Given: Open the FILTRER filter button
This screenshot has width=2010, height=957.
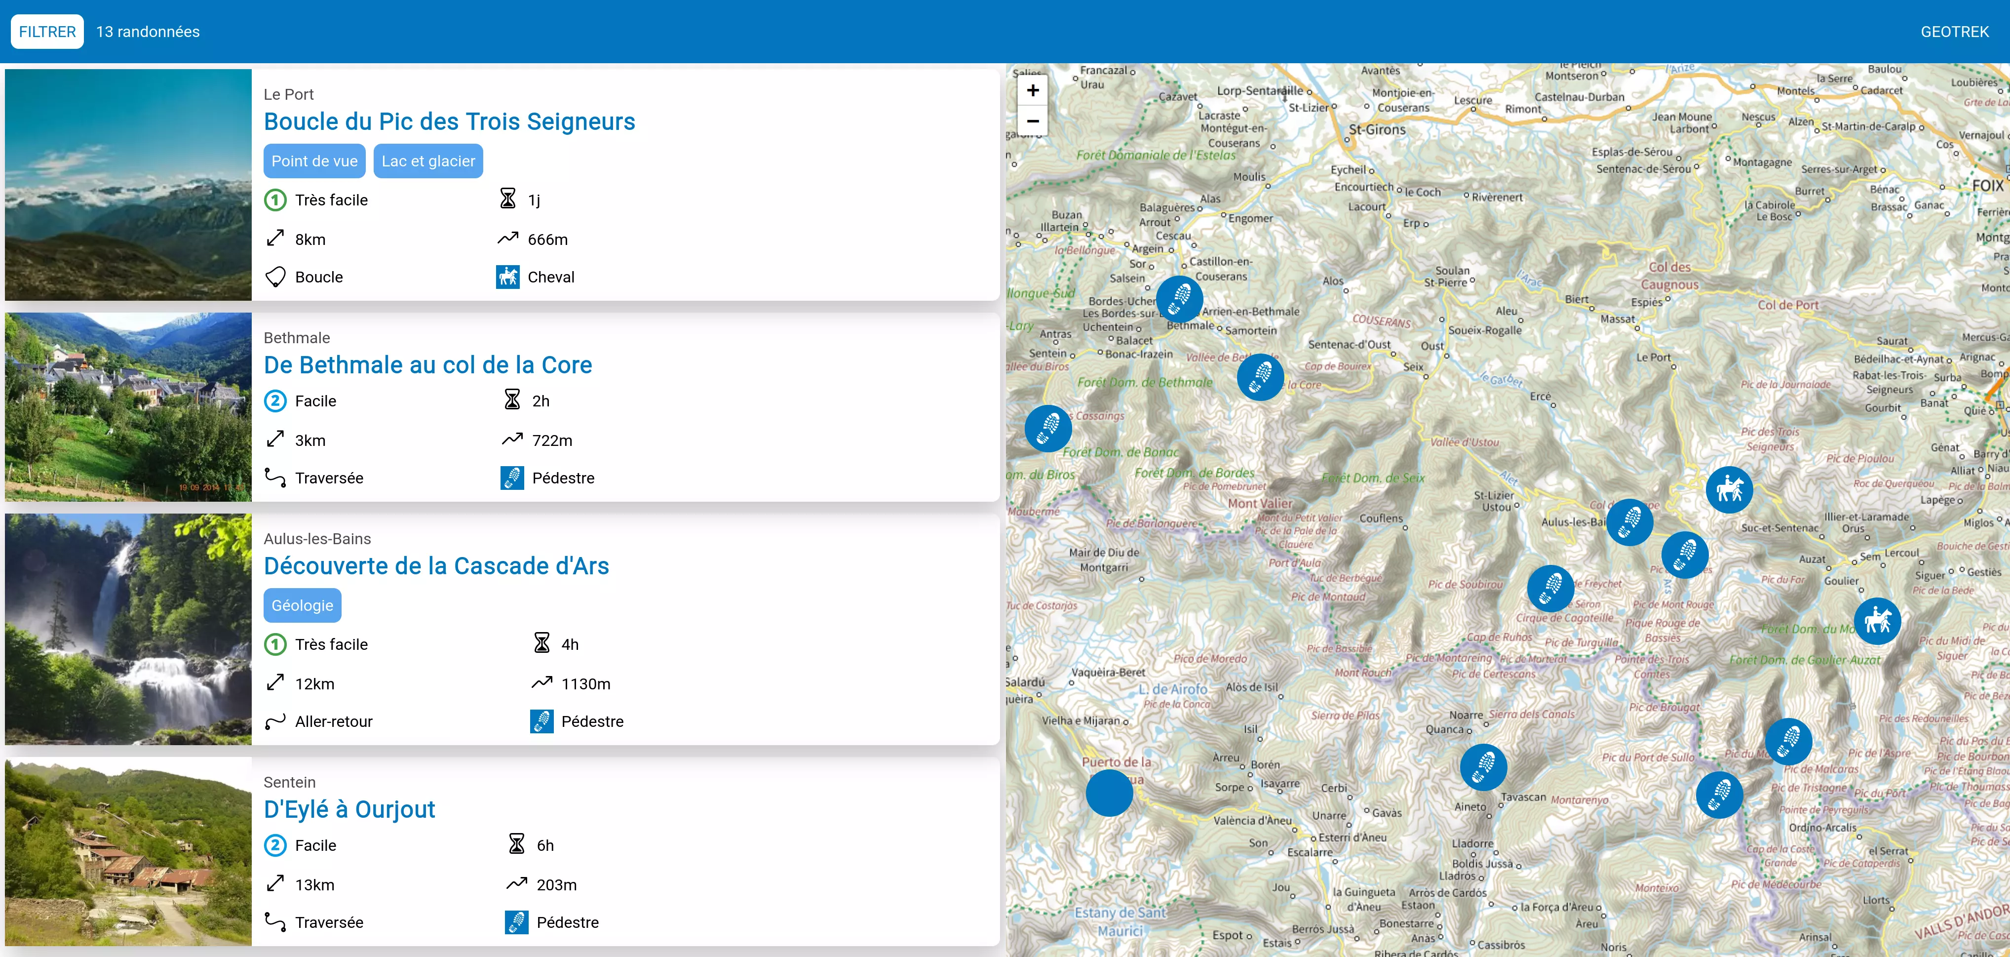Looking at the screenshot, I should (x=47, y=31).
